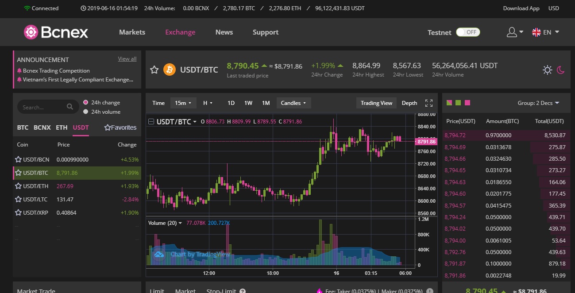Star the USDT/ETH row
This screenshot has height=293, width=575.
click(18, 186)
